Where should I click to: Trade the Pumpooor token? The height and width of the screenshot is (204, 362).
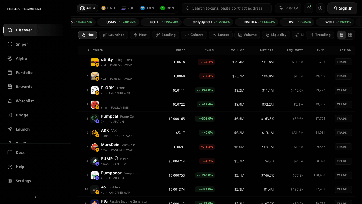click(343, 175)
